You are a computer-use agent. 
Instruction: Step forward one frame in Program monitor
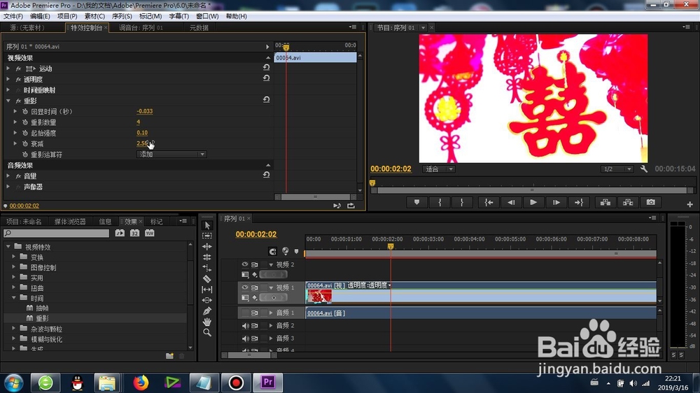pyautogui.click(x=556, y=203)
